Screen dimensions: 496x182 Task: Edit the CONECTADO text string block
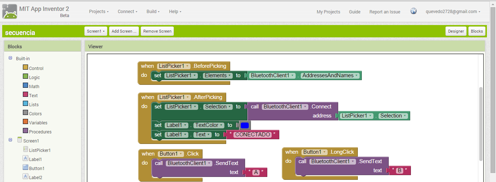pos(252,135)
